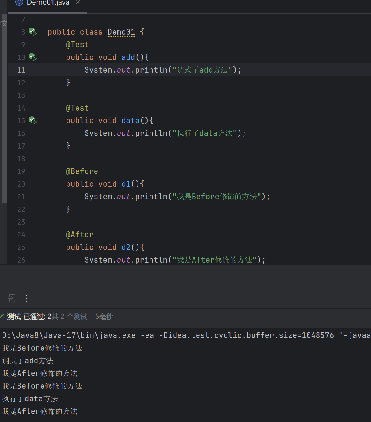Select the Demo01.java tab
This screenshot has height=422, width=371.
coord(48,3)
